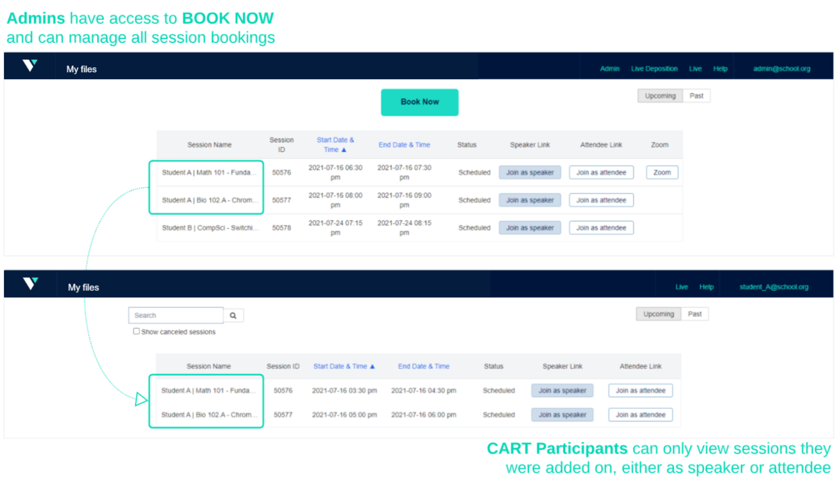Viewport: 838px width, 479px height.
Task: Sort sessions by End Date & Time
Action: (x=404, y=145)
